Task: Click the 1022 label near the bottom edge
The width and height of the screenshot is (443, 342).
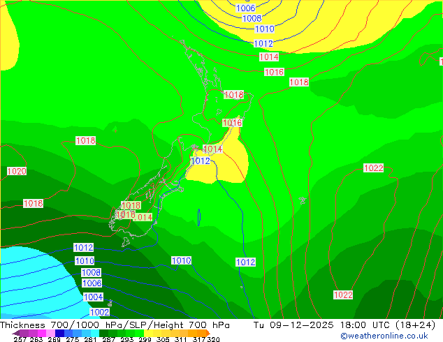Action: [343, 295]
